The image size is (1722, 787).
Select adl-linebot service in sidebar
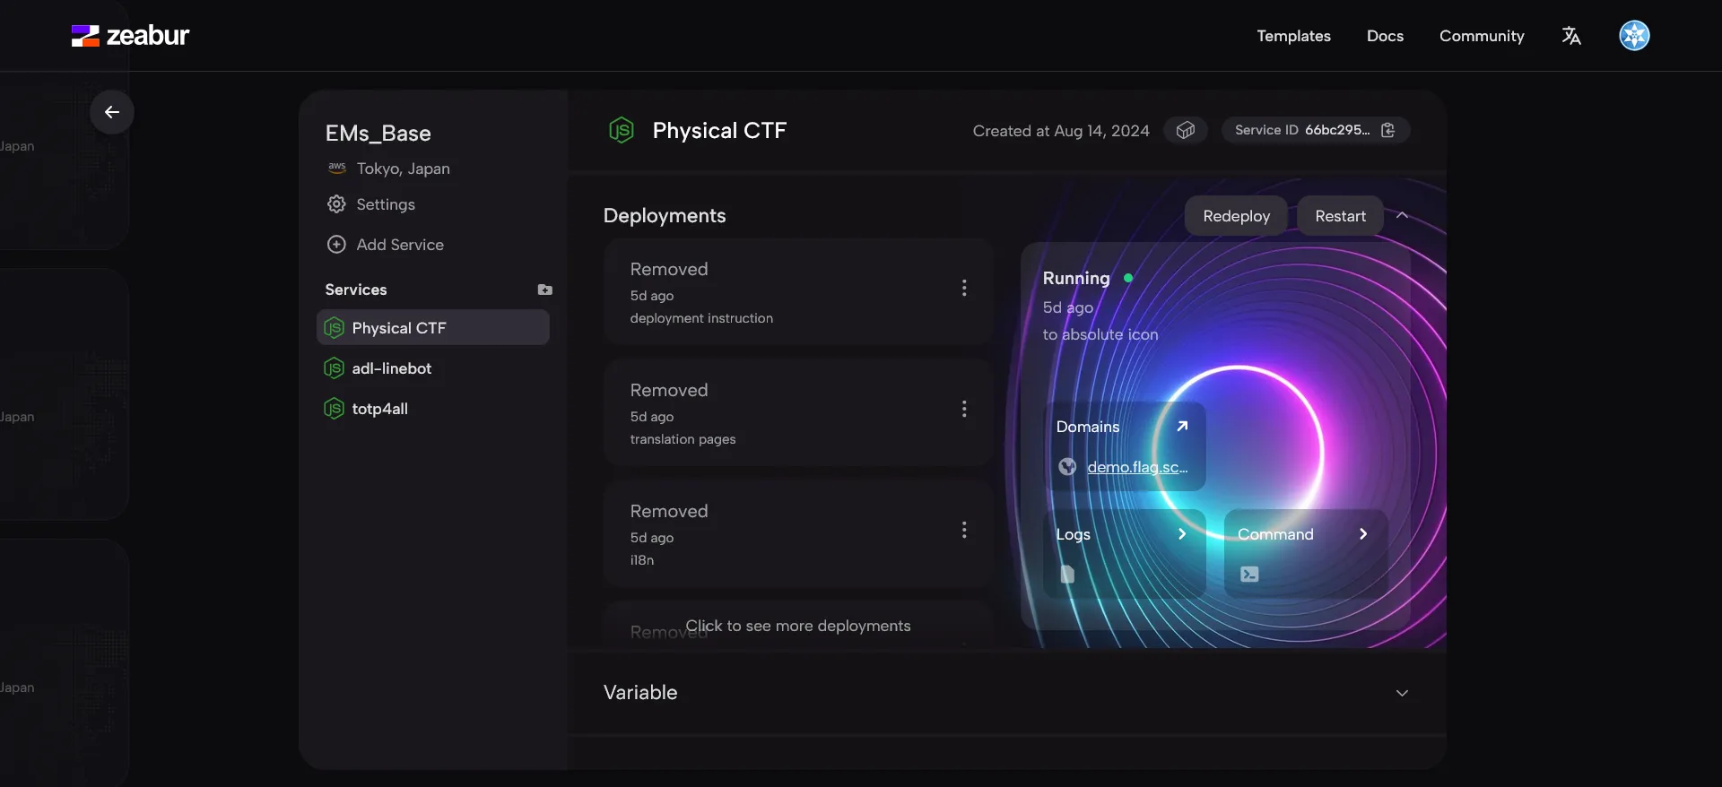pos(433,368)
